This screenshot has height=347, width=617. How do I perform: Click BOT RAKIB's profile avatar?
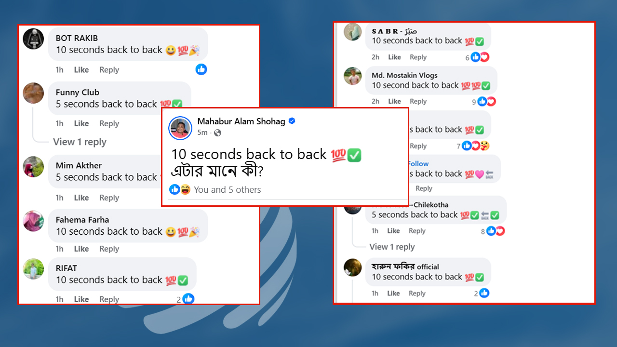point(33,39)
